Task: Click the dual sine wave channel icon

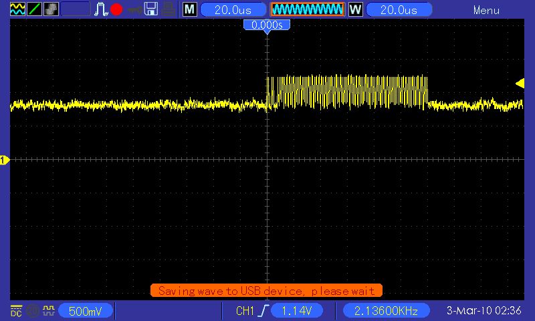Action: (17, 9)
